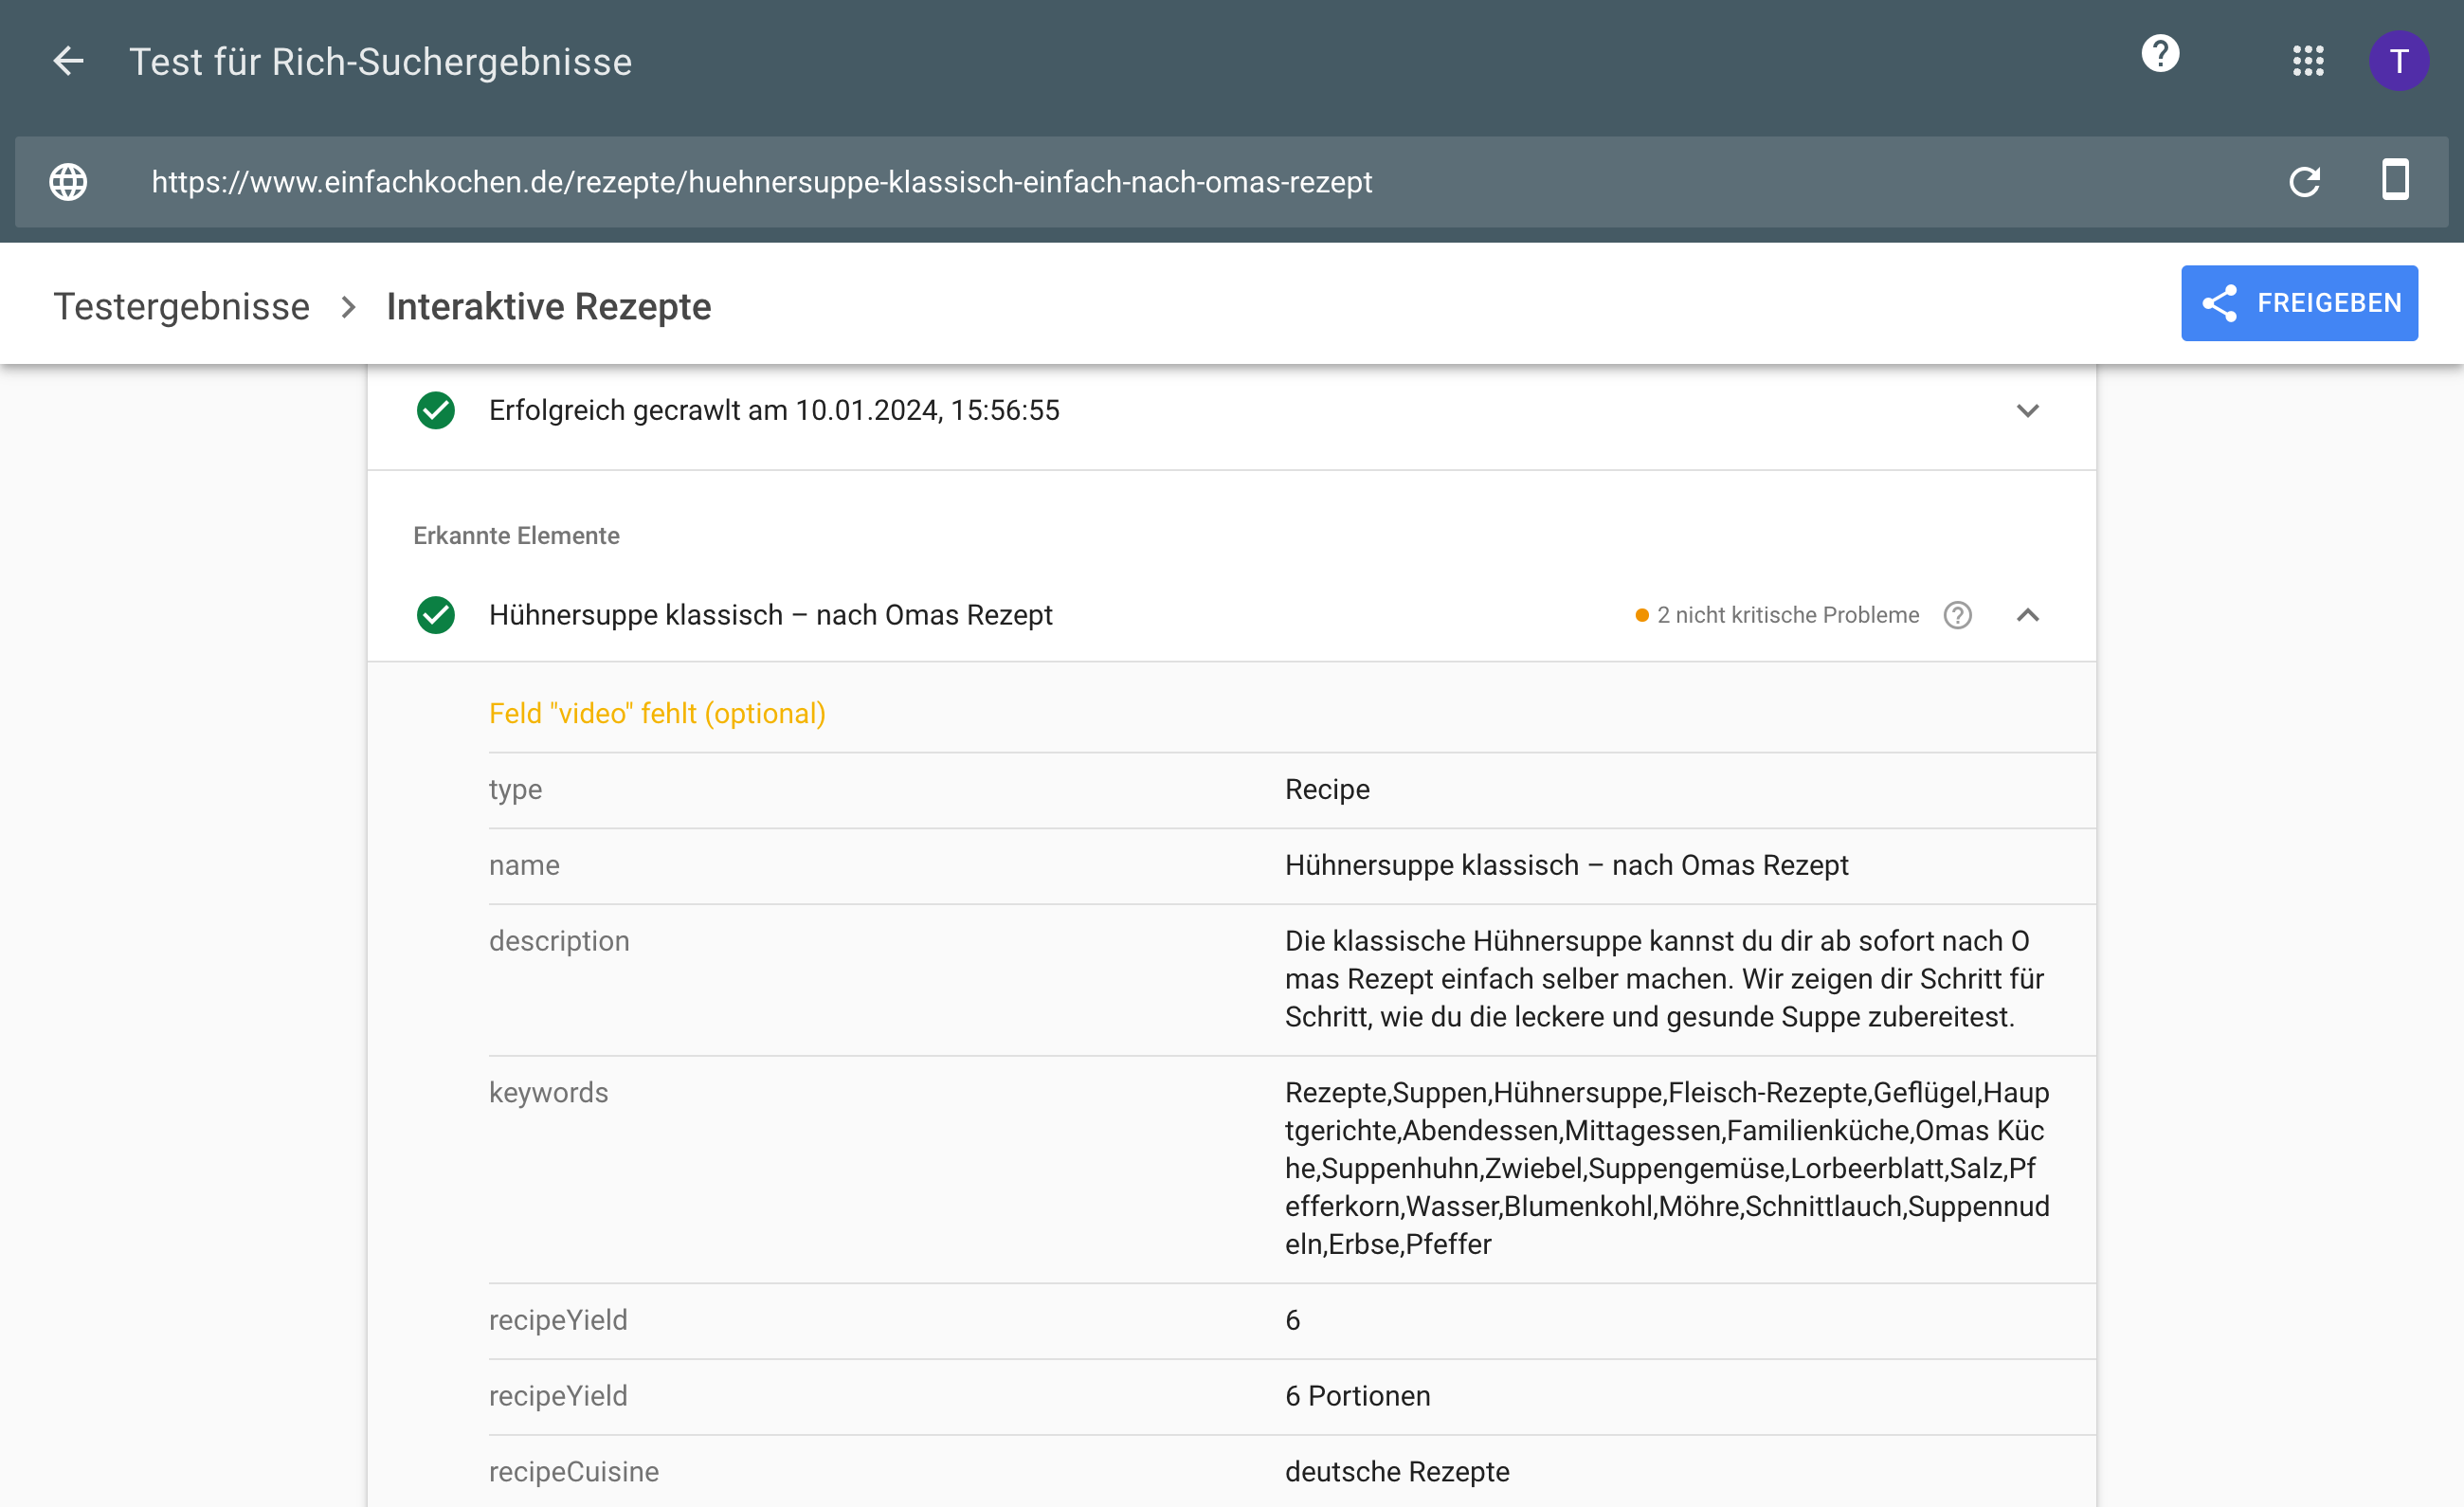The height and width of the screenshot is (1507, 2464).
Task: Click the value 6 Portionen
Action: pos(1357,1396)
